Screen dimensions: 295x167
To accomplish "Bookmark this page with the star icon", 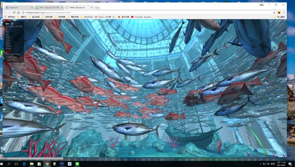I will point(274,12).
